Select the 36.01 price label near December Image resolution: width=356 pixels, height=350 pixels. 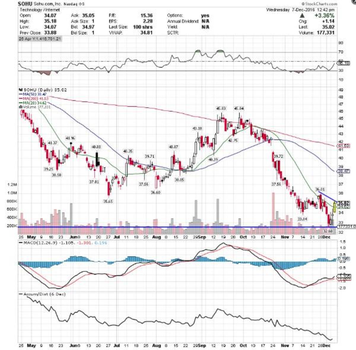click(x=320, y=189)
